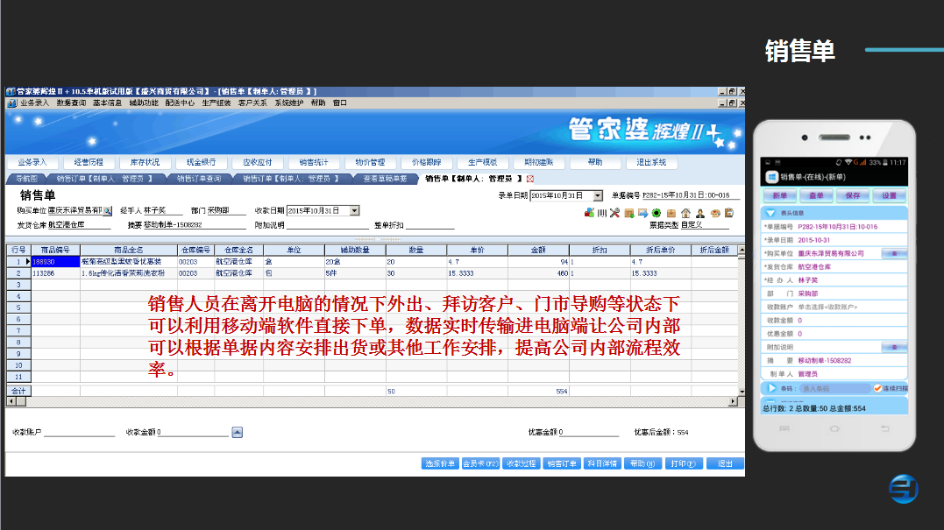Click the 整单折扣 input field
Screen dimensions: 944x530
click(429, 225)
